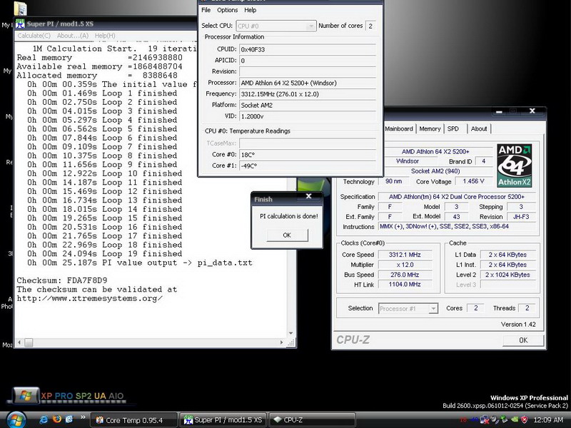This screenshot has width=571, height=428.
Task: Click Core Speed value 3312.1 MHz
Action: click(x=405, y=255)
